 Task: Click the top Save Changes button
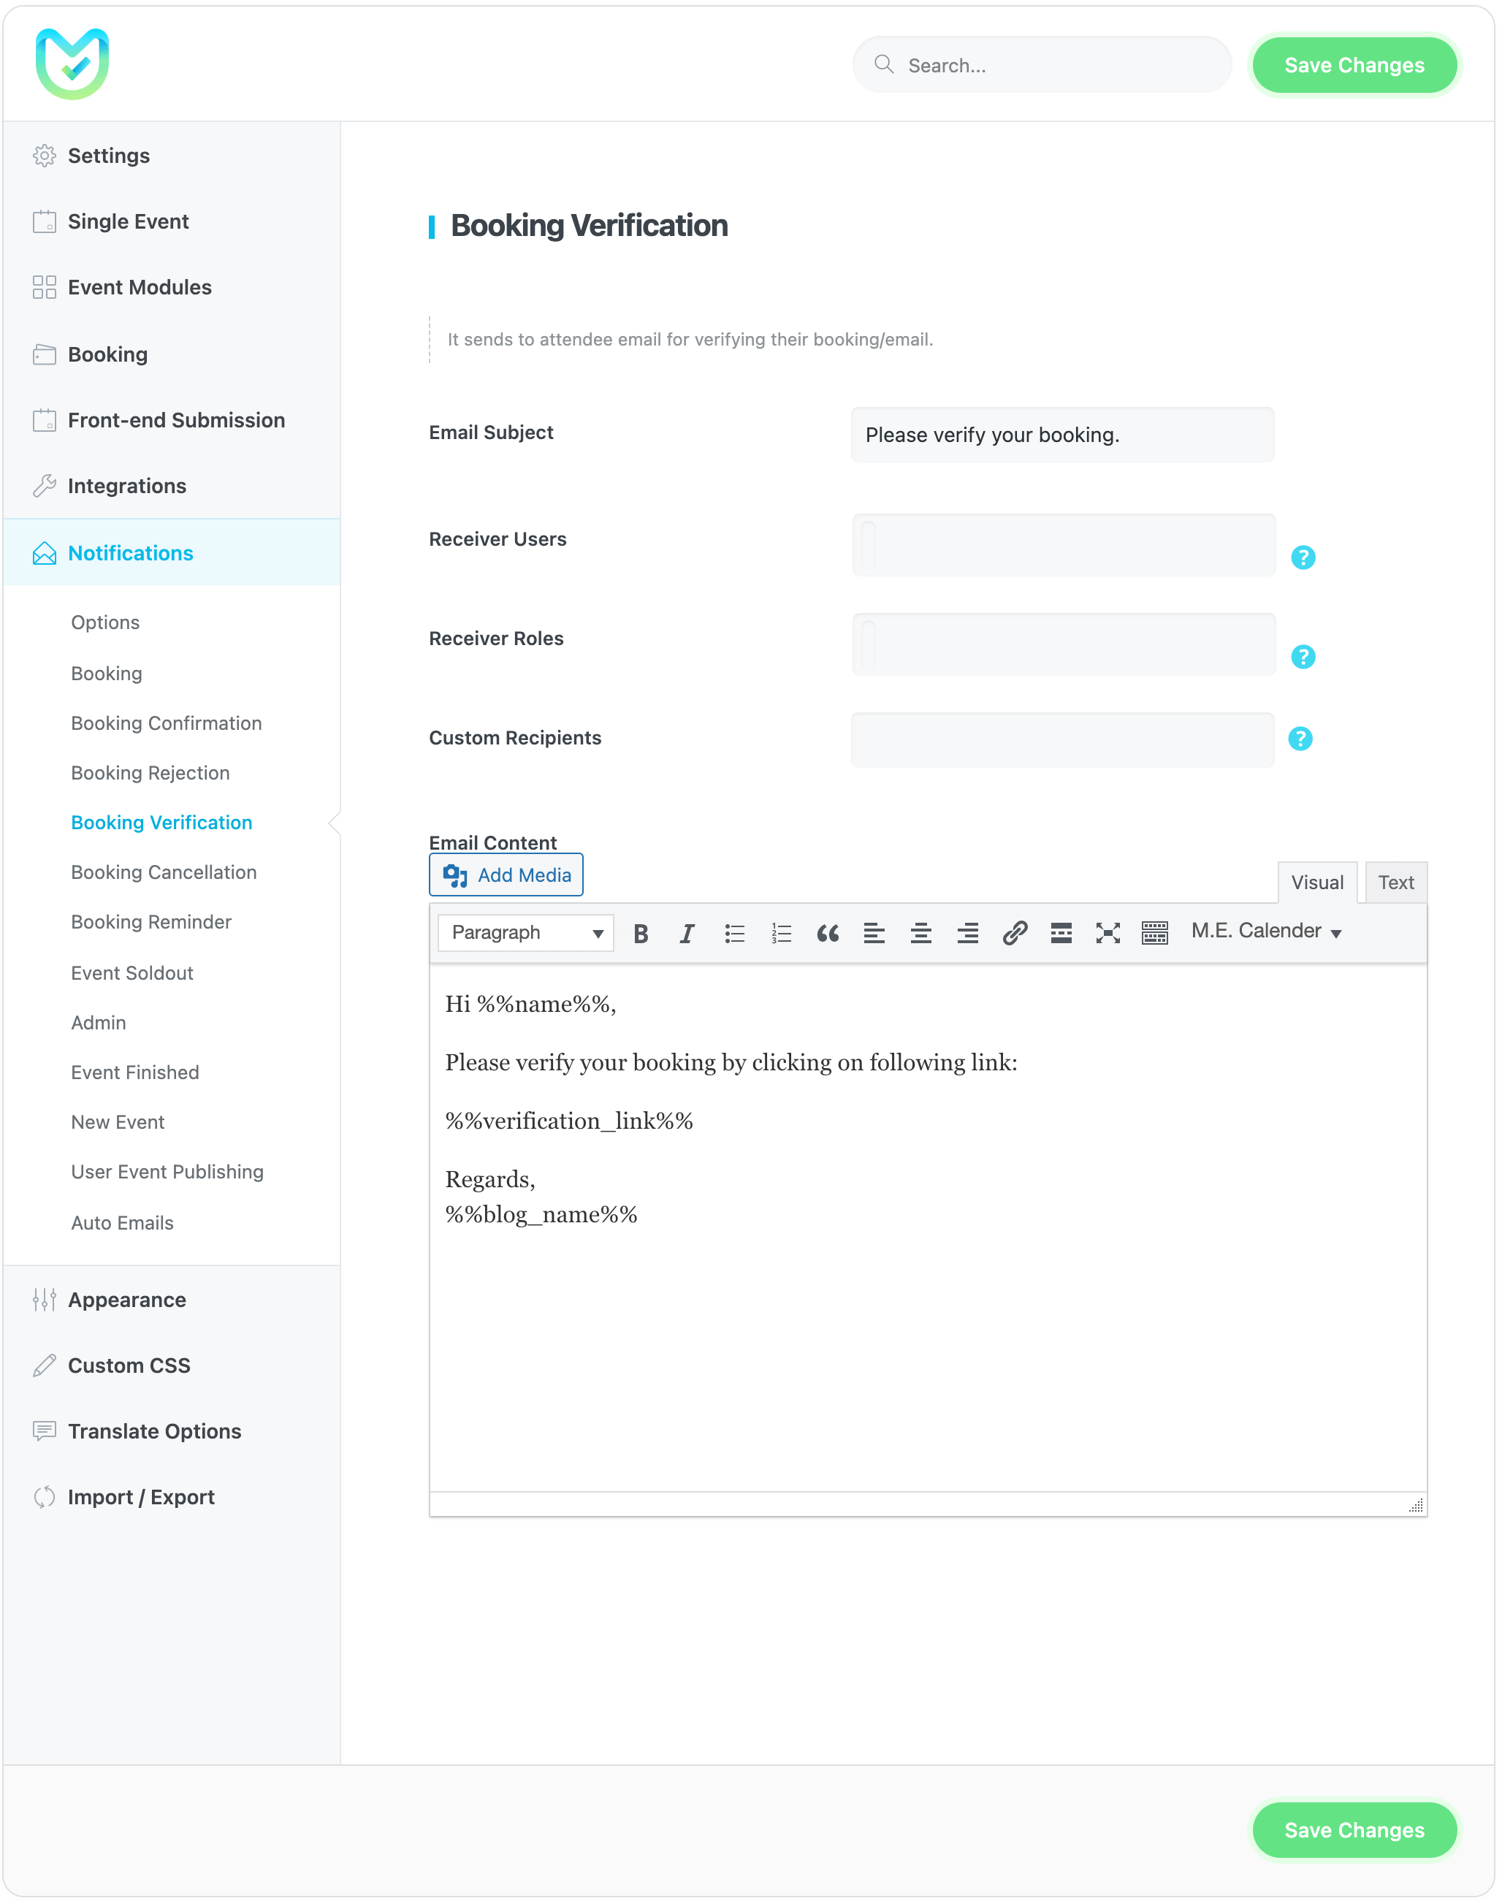coord(1354,65)
